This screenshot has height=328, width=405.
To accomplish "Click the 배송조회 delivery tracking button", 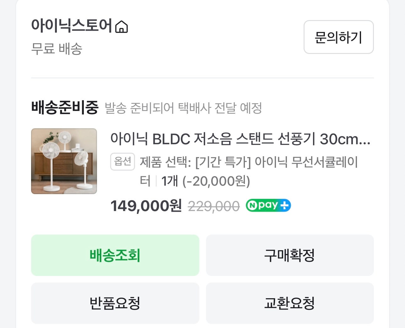I will click(x=115, y=255).
